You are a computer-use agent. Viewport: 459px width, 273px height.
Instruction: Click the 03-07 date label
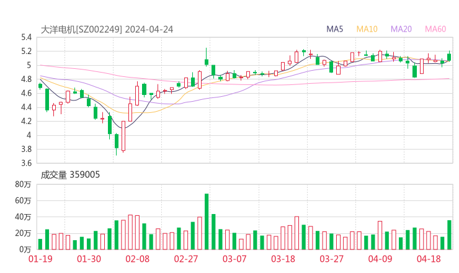[234, 259]
